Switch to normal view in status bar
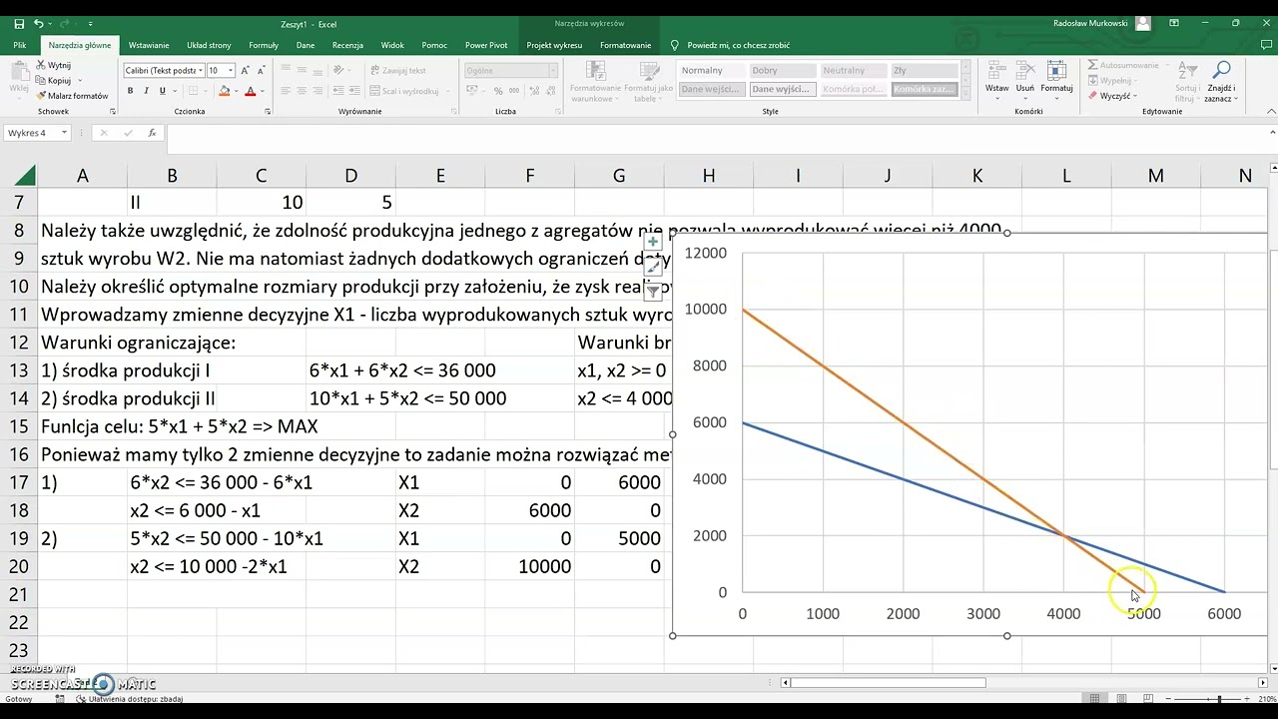 [x=1095, y=699]
